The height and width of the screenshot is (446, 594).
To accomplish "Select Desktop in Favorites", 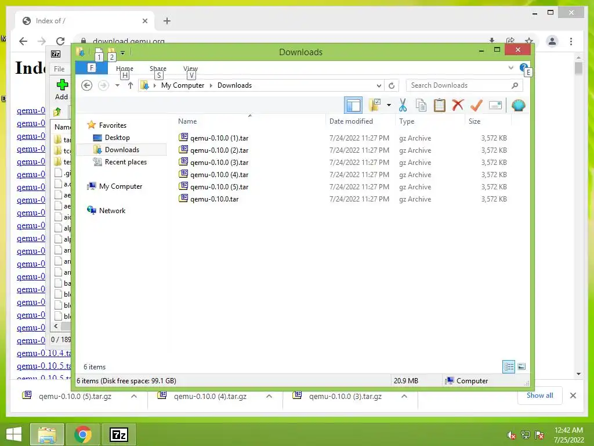I will coord(117,138).
